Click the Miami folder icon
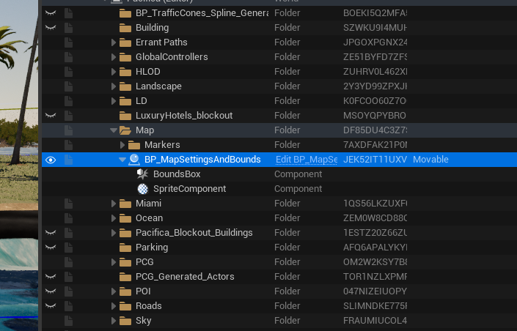Viewport: 517px width, 331px height. pos(125,204)
